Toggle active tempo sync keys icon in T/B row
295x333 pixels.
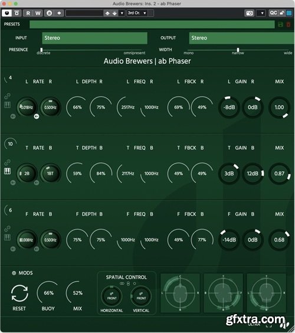click(8, 171)
